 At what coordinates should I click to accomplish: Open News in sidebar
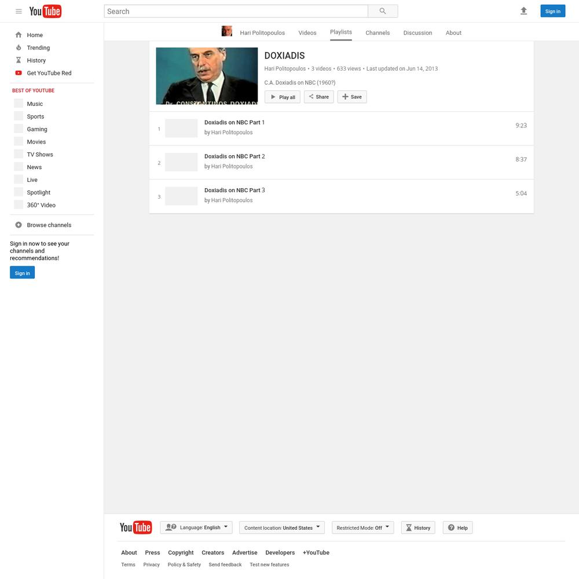pyautogui.click(x=34, y=167)
